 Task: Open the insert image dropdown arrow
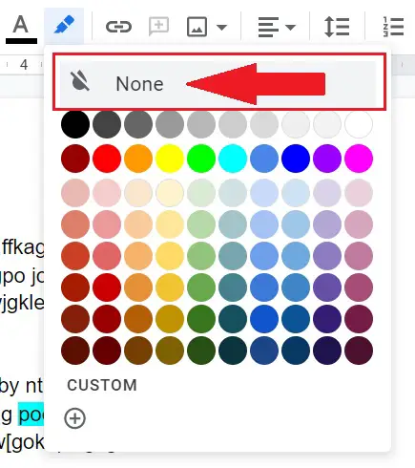coord(221,27)
